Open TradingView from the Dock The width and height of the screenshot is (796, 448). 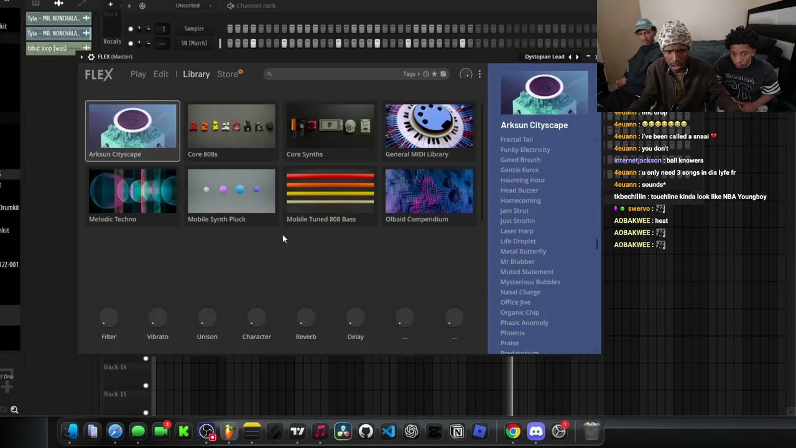[x=297, y=431]
